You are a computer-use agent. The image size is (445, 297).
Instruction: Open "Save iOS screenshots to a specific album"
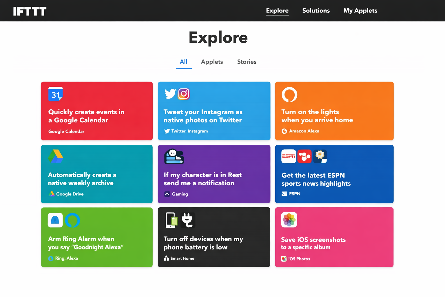tap(334, 237)
